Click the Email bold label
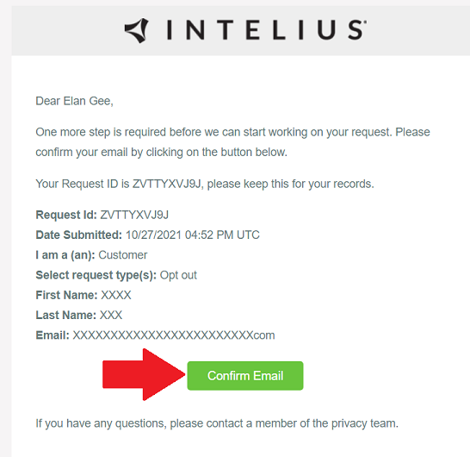This screenshot has height=457, width=470. [53, 335]
